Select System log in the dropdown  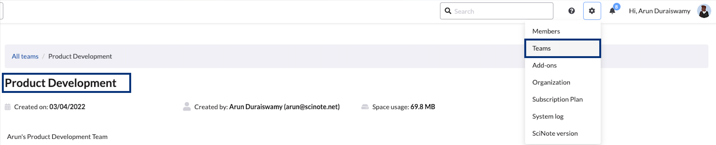548,116
